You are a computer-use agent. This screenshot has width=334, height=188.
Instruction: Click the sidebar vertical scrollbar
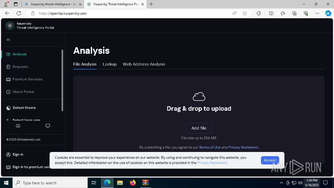(62, 80)
